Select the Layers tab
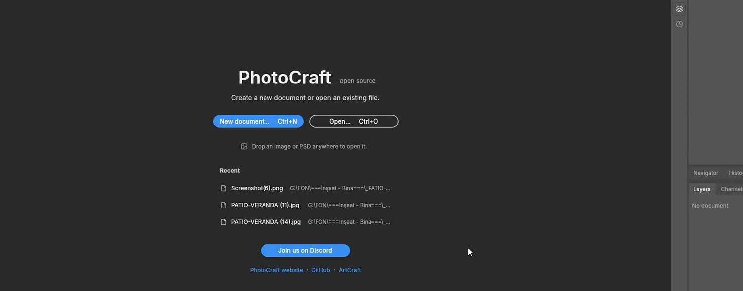 (x=702, y=189)
